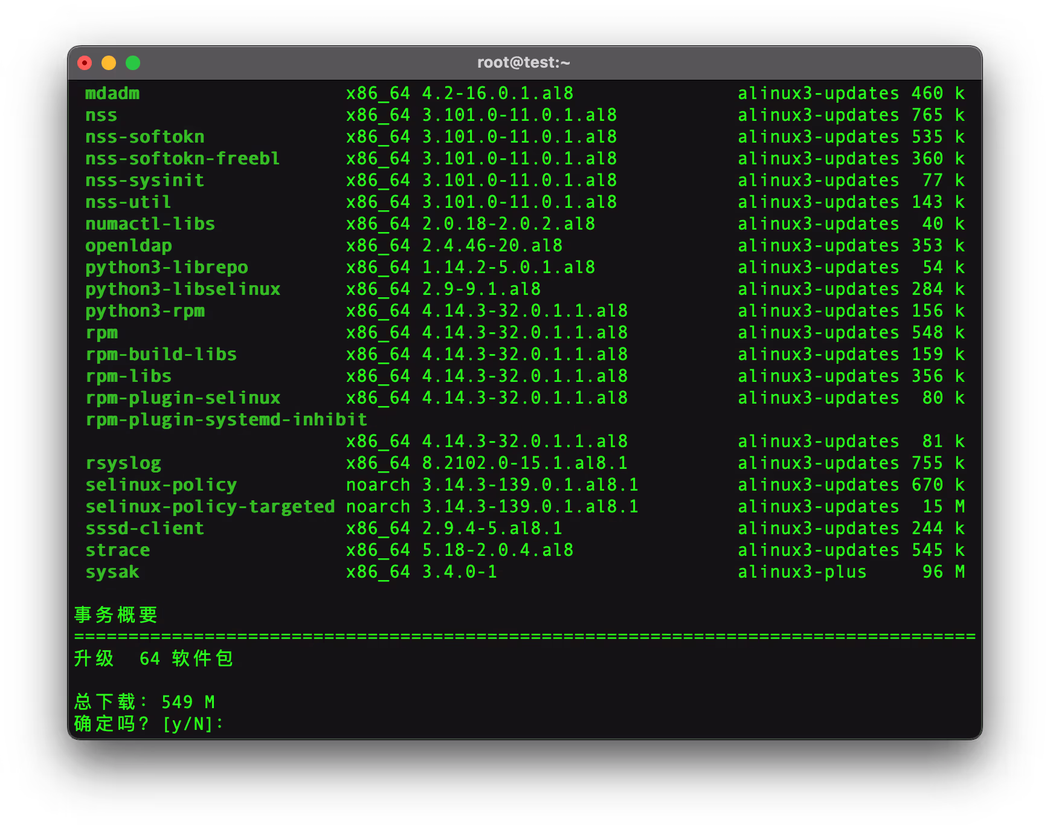Click the python3-rpm package name
This screenshot has height=829, width=1050.
[145, 311]
